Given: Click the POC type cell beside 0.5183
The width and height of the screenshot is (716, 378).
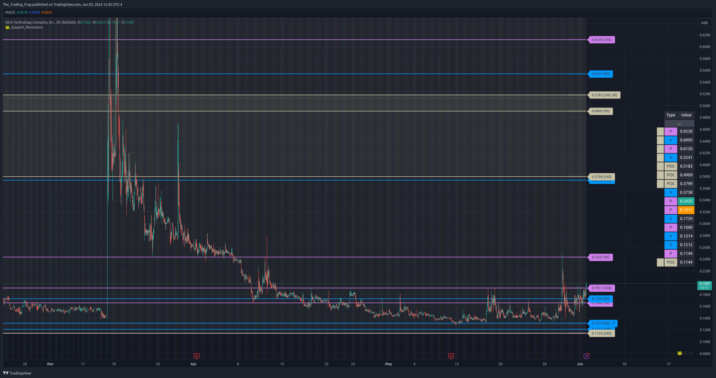Looking at the screenshot, I should pyautogui.click(x=671, y=166).
